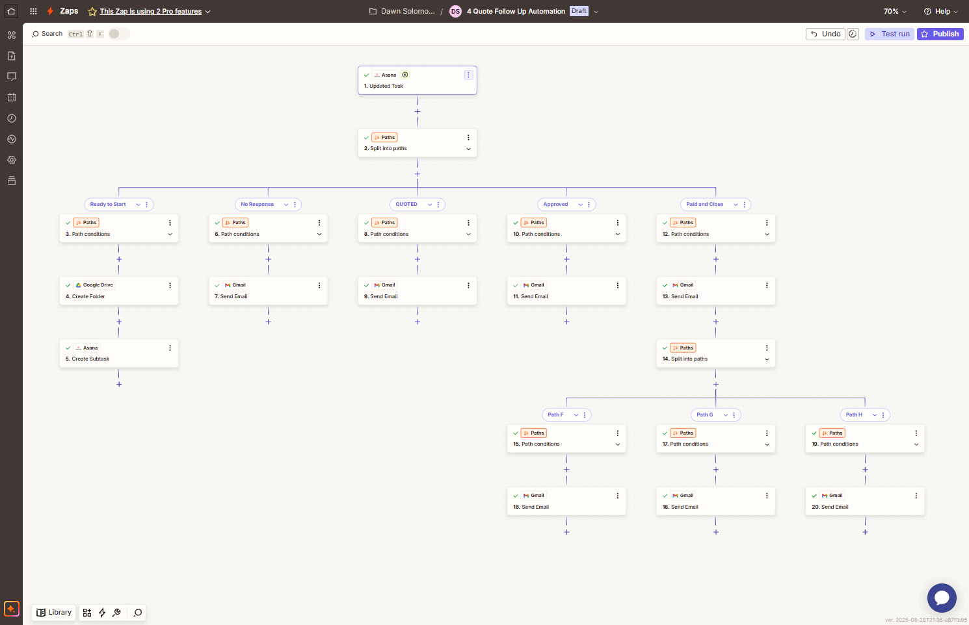The height and width of the screenshot is (625, 969).
Task: Open the 'This Zap is using 2 Pro features' link
Action: 151,11
